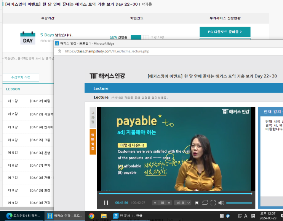
Task: Click blue hexagon tray icon
Action: 228,216
